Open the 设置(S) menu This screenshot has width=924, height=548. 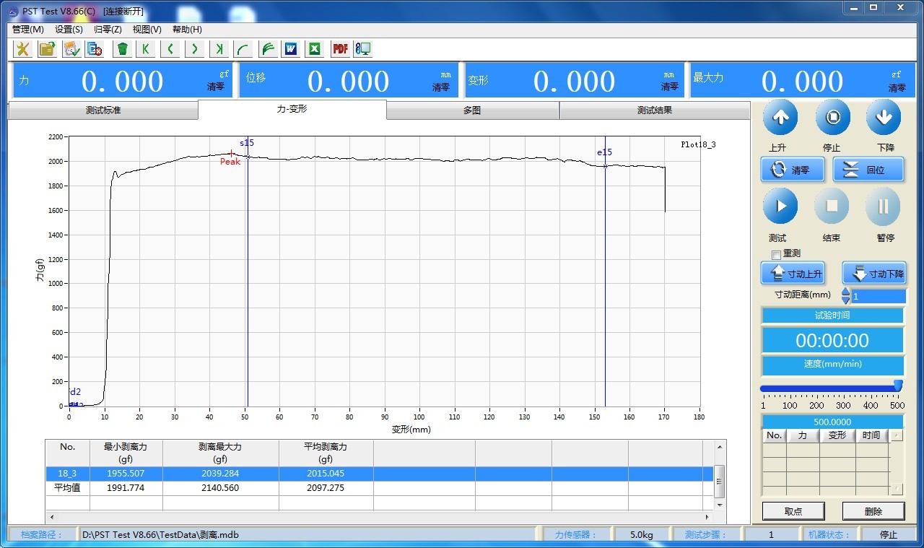point(69,30)
